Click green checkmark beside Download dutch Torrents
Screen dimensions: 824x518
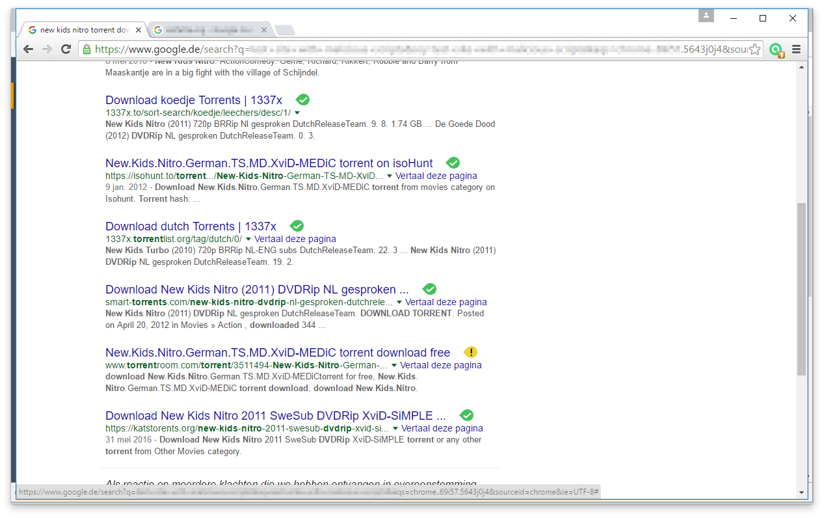click(x=297, y=226)
